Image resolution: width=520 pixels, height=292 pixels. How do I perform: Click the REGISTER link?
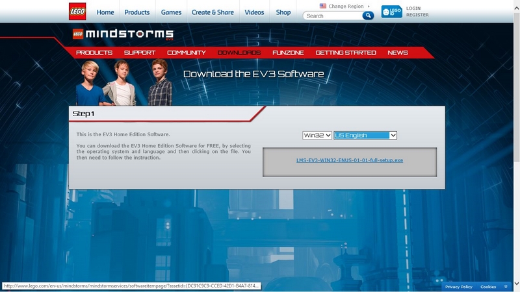417,15
